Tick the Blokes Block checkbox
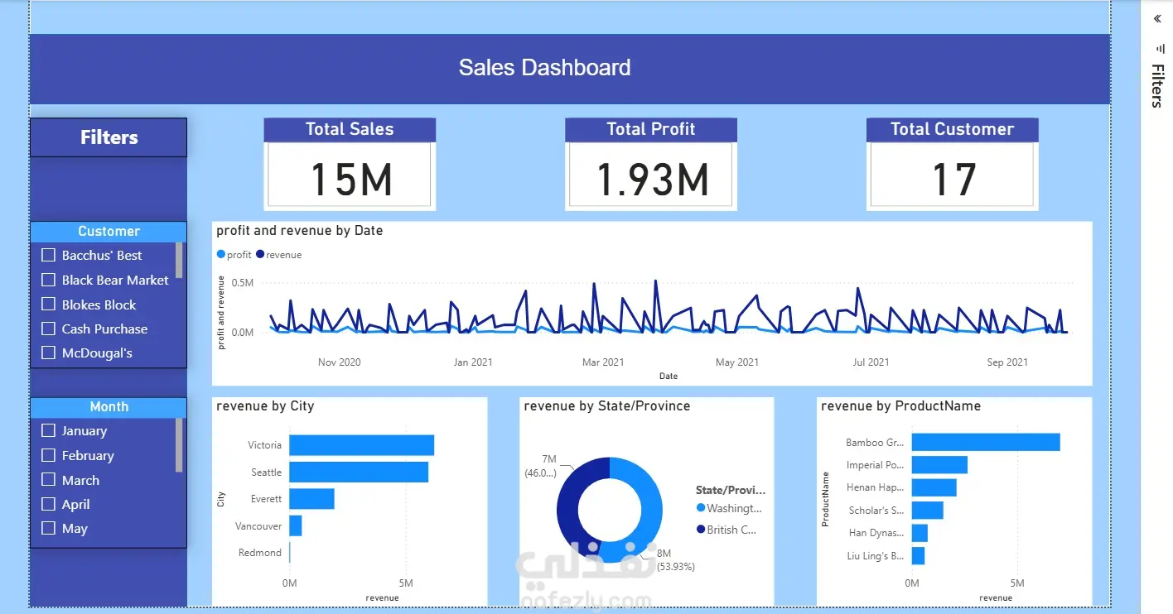Image resolution: width=1173 pixels, height=614 pixels. [x=48, y=305]
